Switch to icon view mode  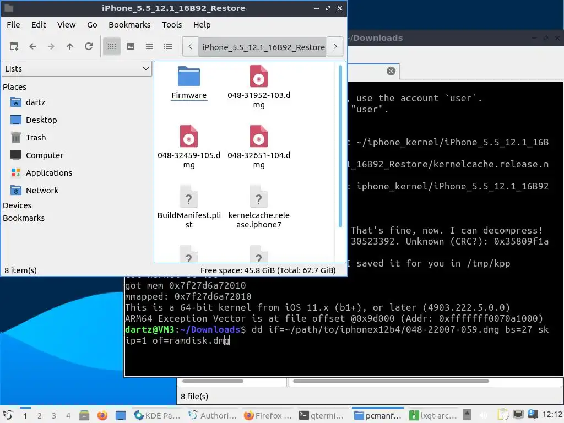tap(112, 46)
